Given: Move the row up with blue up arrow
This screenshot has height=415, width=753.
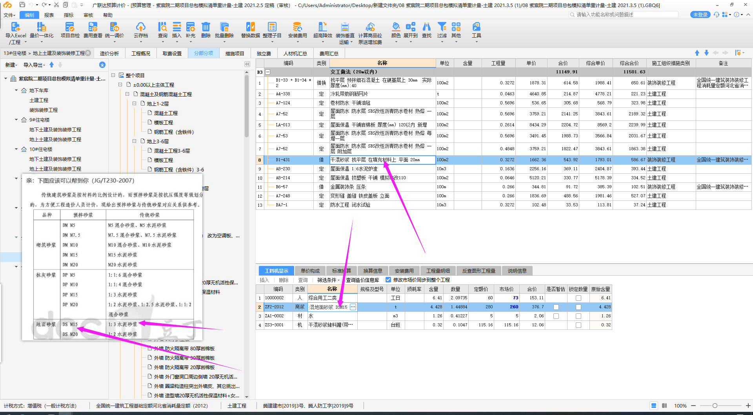Looking at the screenshot, I should point(697,53).
